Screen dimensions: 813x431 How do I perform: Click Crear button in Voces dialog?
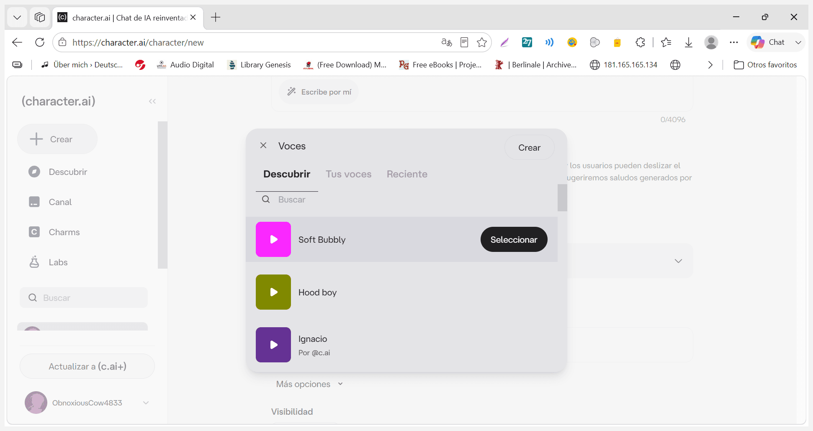tap(529, 147)
